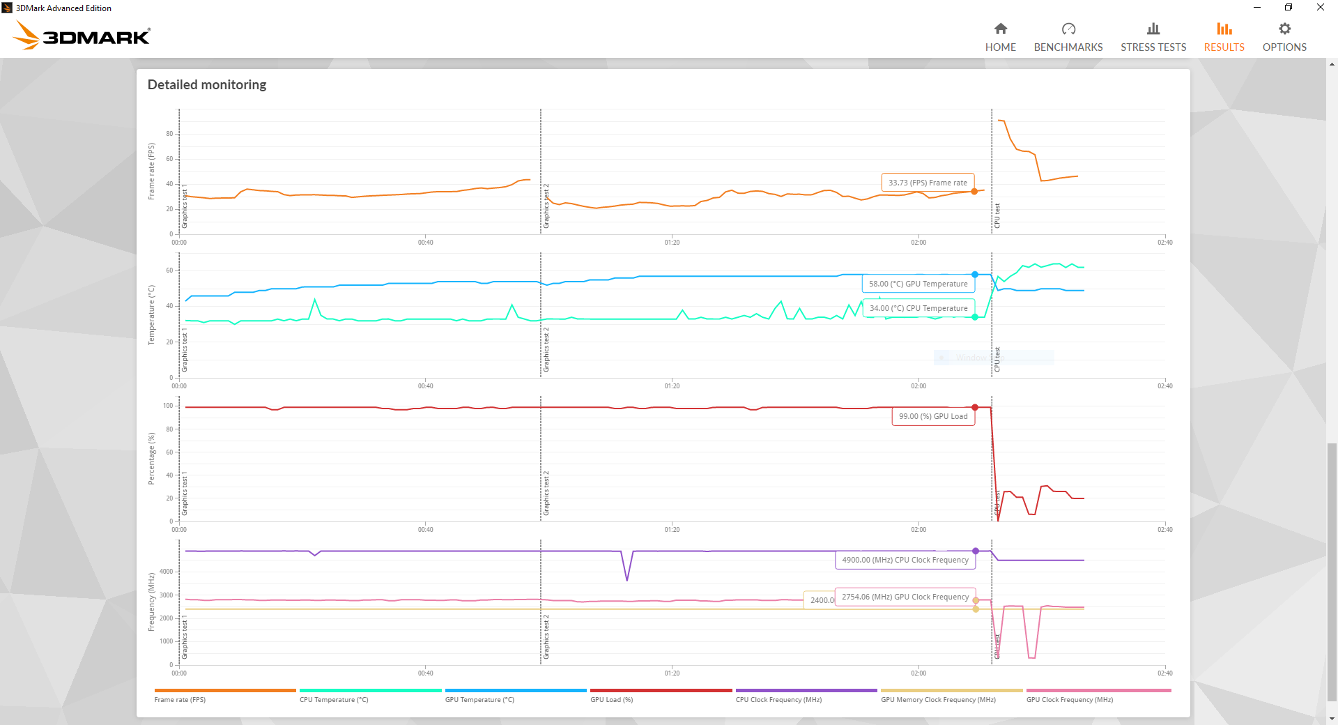Click scrollbar down arrow

(1332, 719)
